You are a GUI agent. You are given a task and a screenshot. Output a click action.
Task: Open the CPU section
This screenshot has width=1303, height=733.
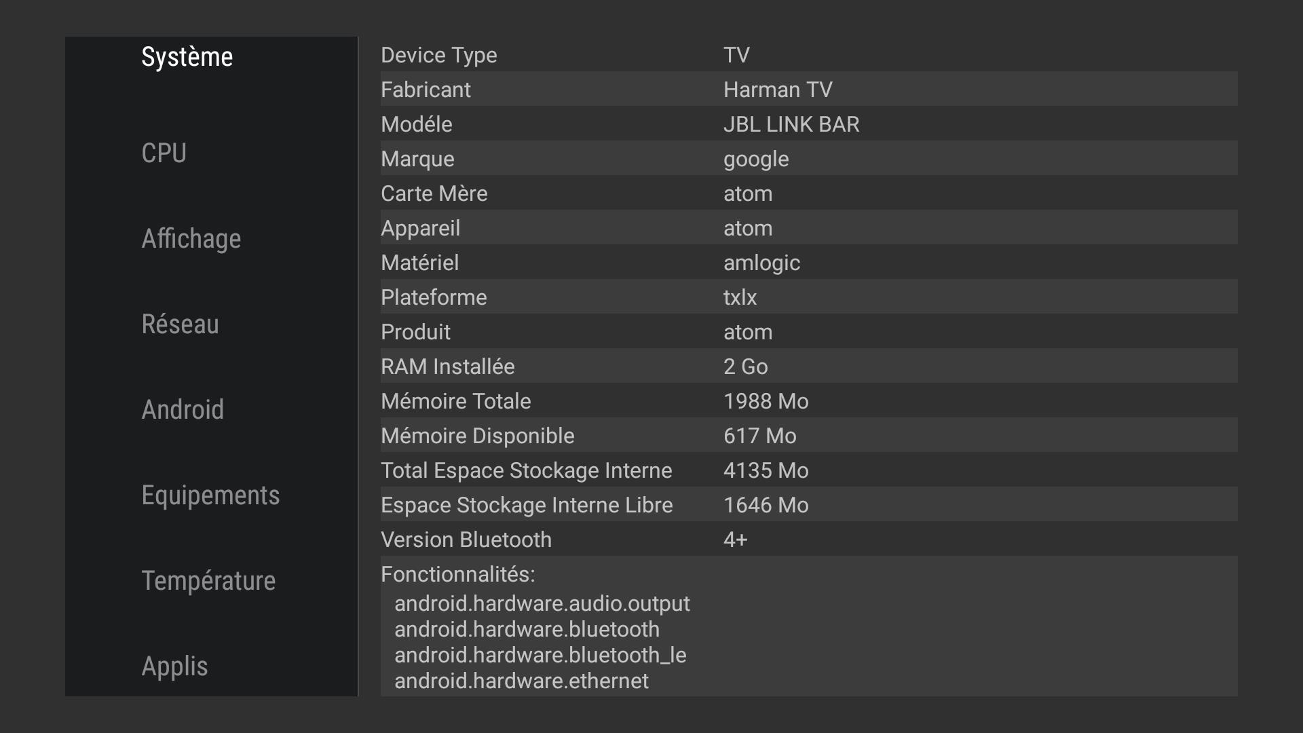tap(164, 153)
